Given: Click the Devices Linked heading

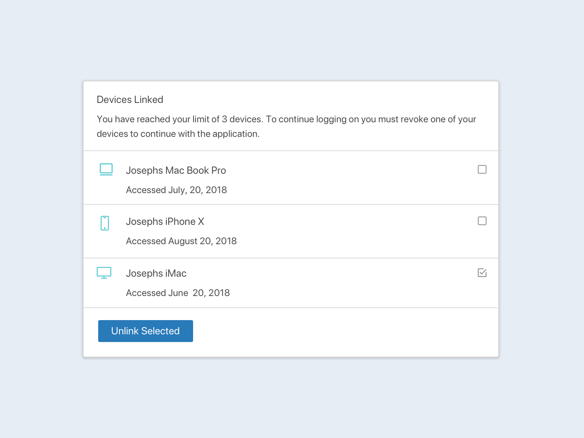Looking at the screenshot, I should pyautogui.click(x=130, y=99).
